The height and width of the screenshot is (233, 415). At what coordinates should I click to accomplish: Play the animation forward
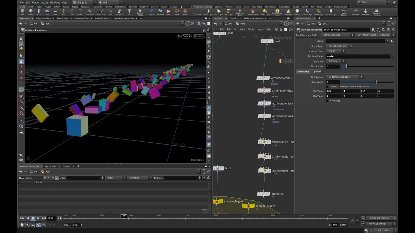[x=38, y=218]
